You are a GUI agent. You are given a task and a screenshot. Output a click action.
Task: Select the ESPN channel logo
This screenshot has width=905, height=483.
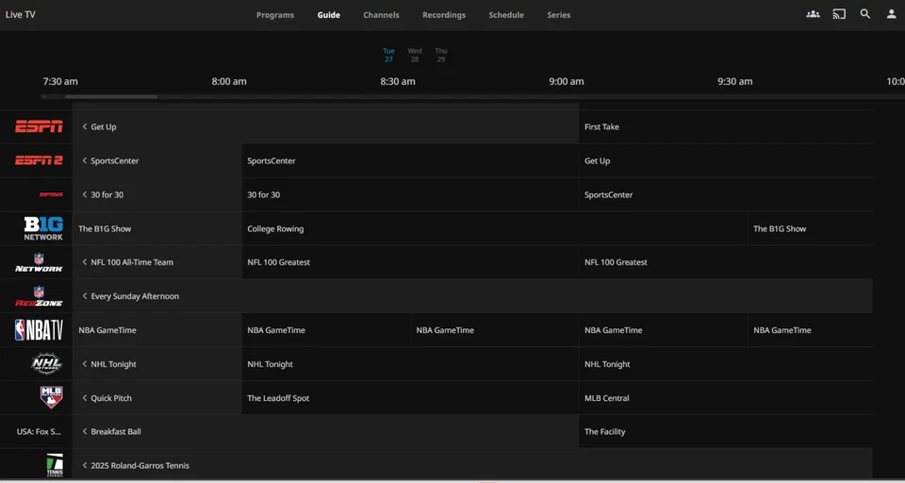pyautogui.click(x=39, y=126)
